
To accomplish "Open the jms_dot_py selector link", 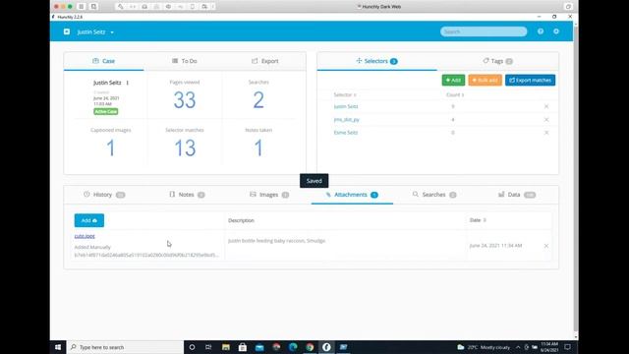I will 347,120.
